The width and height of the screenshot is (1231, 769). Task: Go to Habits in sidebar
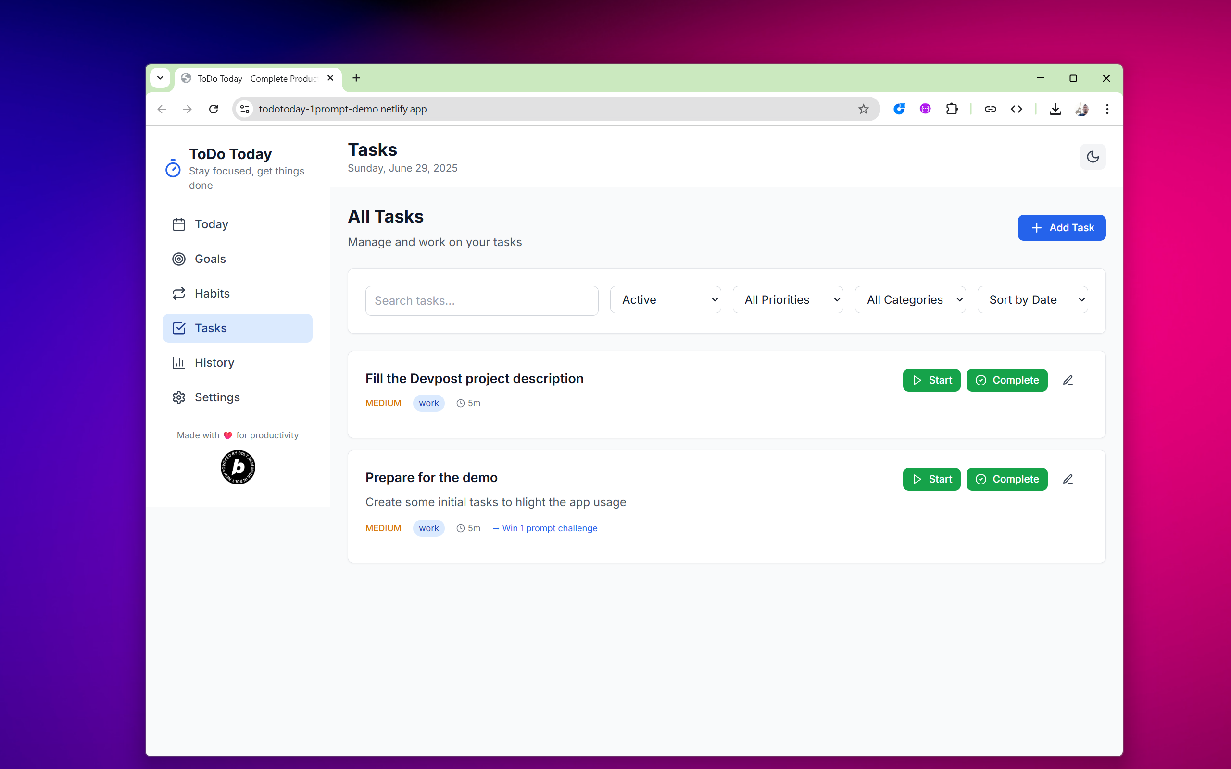(x=212, y=294)
